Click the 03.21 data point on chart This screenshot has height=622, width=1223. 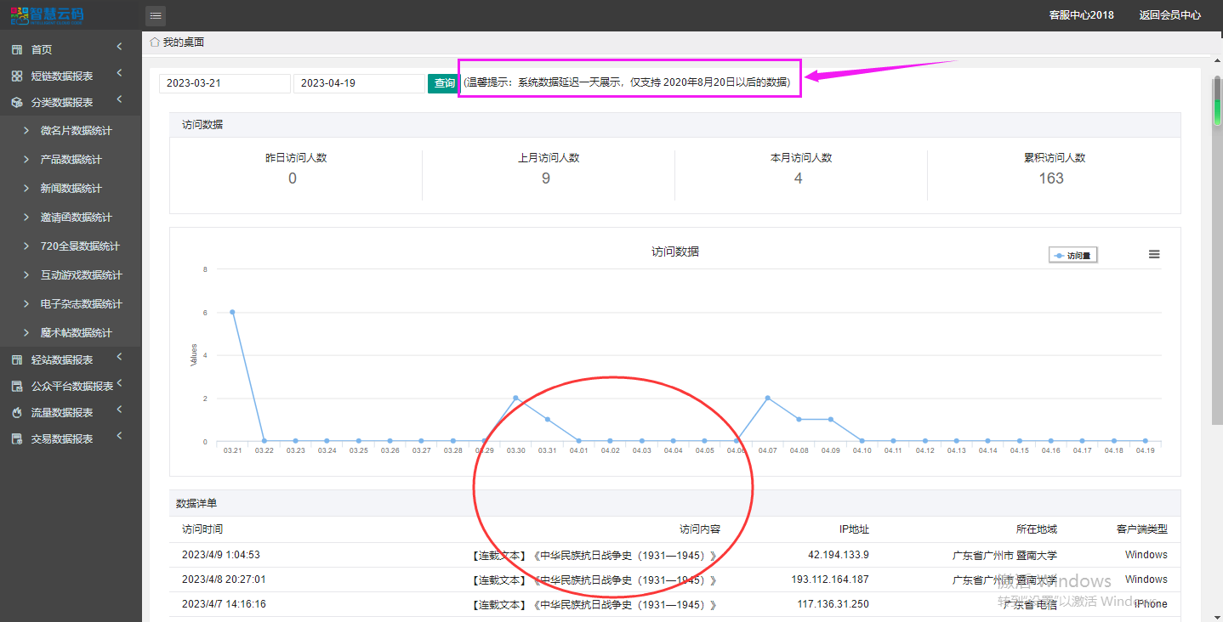232,312
